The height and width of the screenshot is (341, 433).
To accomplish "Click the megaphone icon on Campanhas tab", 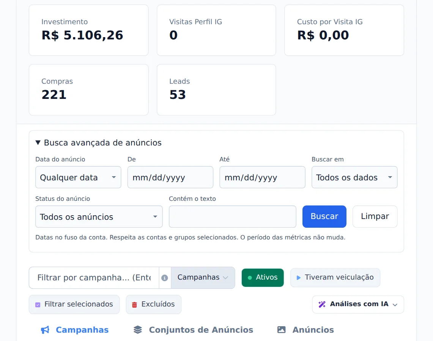I will click(45, 330).
